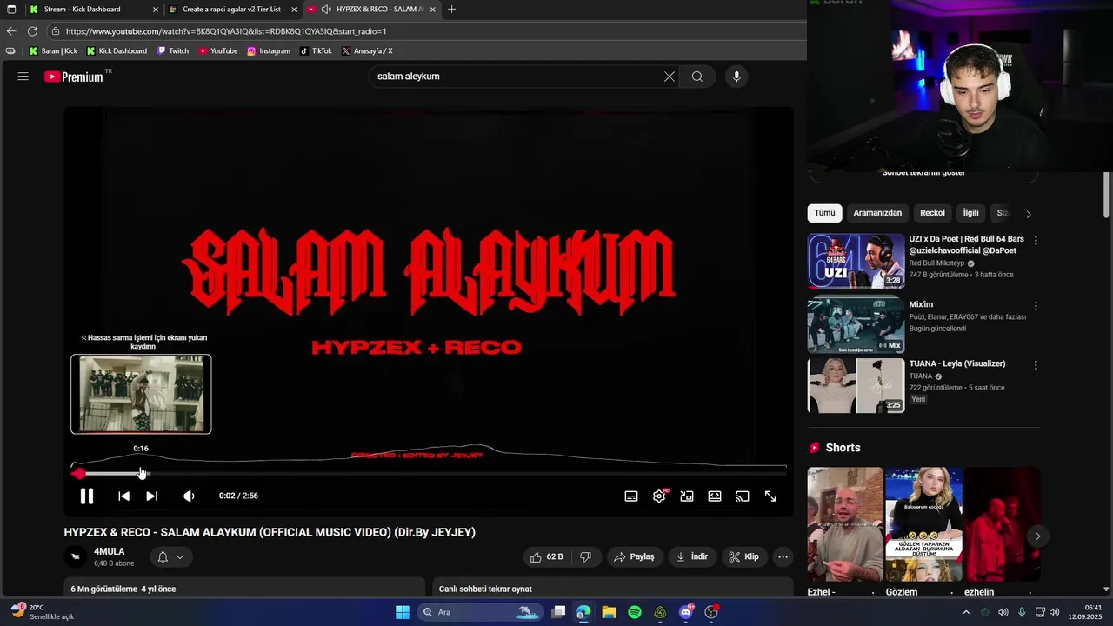Viewport: 1113px width, 626px height.
Task: Open Twitch bookmark
Action: (x=173, y=51)
